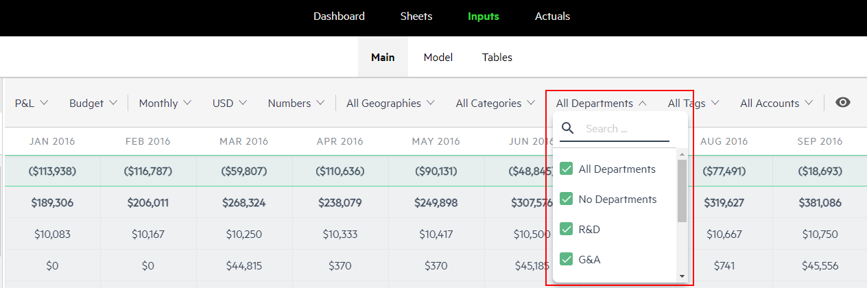867x288 pixels.
Task: Collapse the All Departments dropdown
Action: tap(602, 103)
